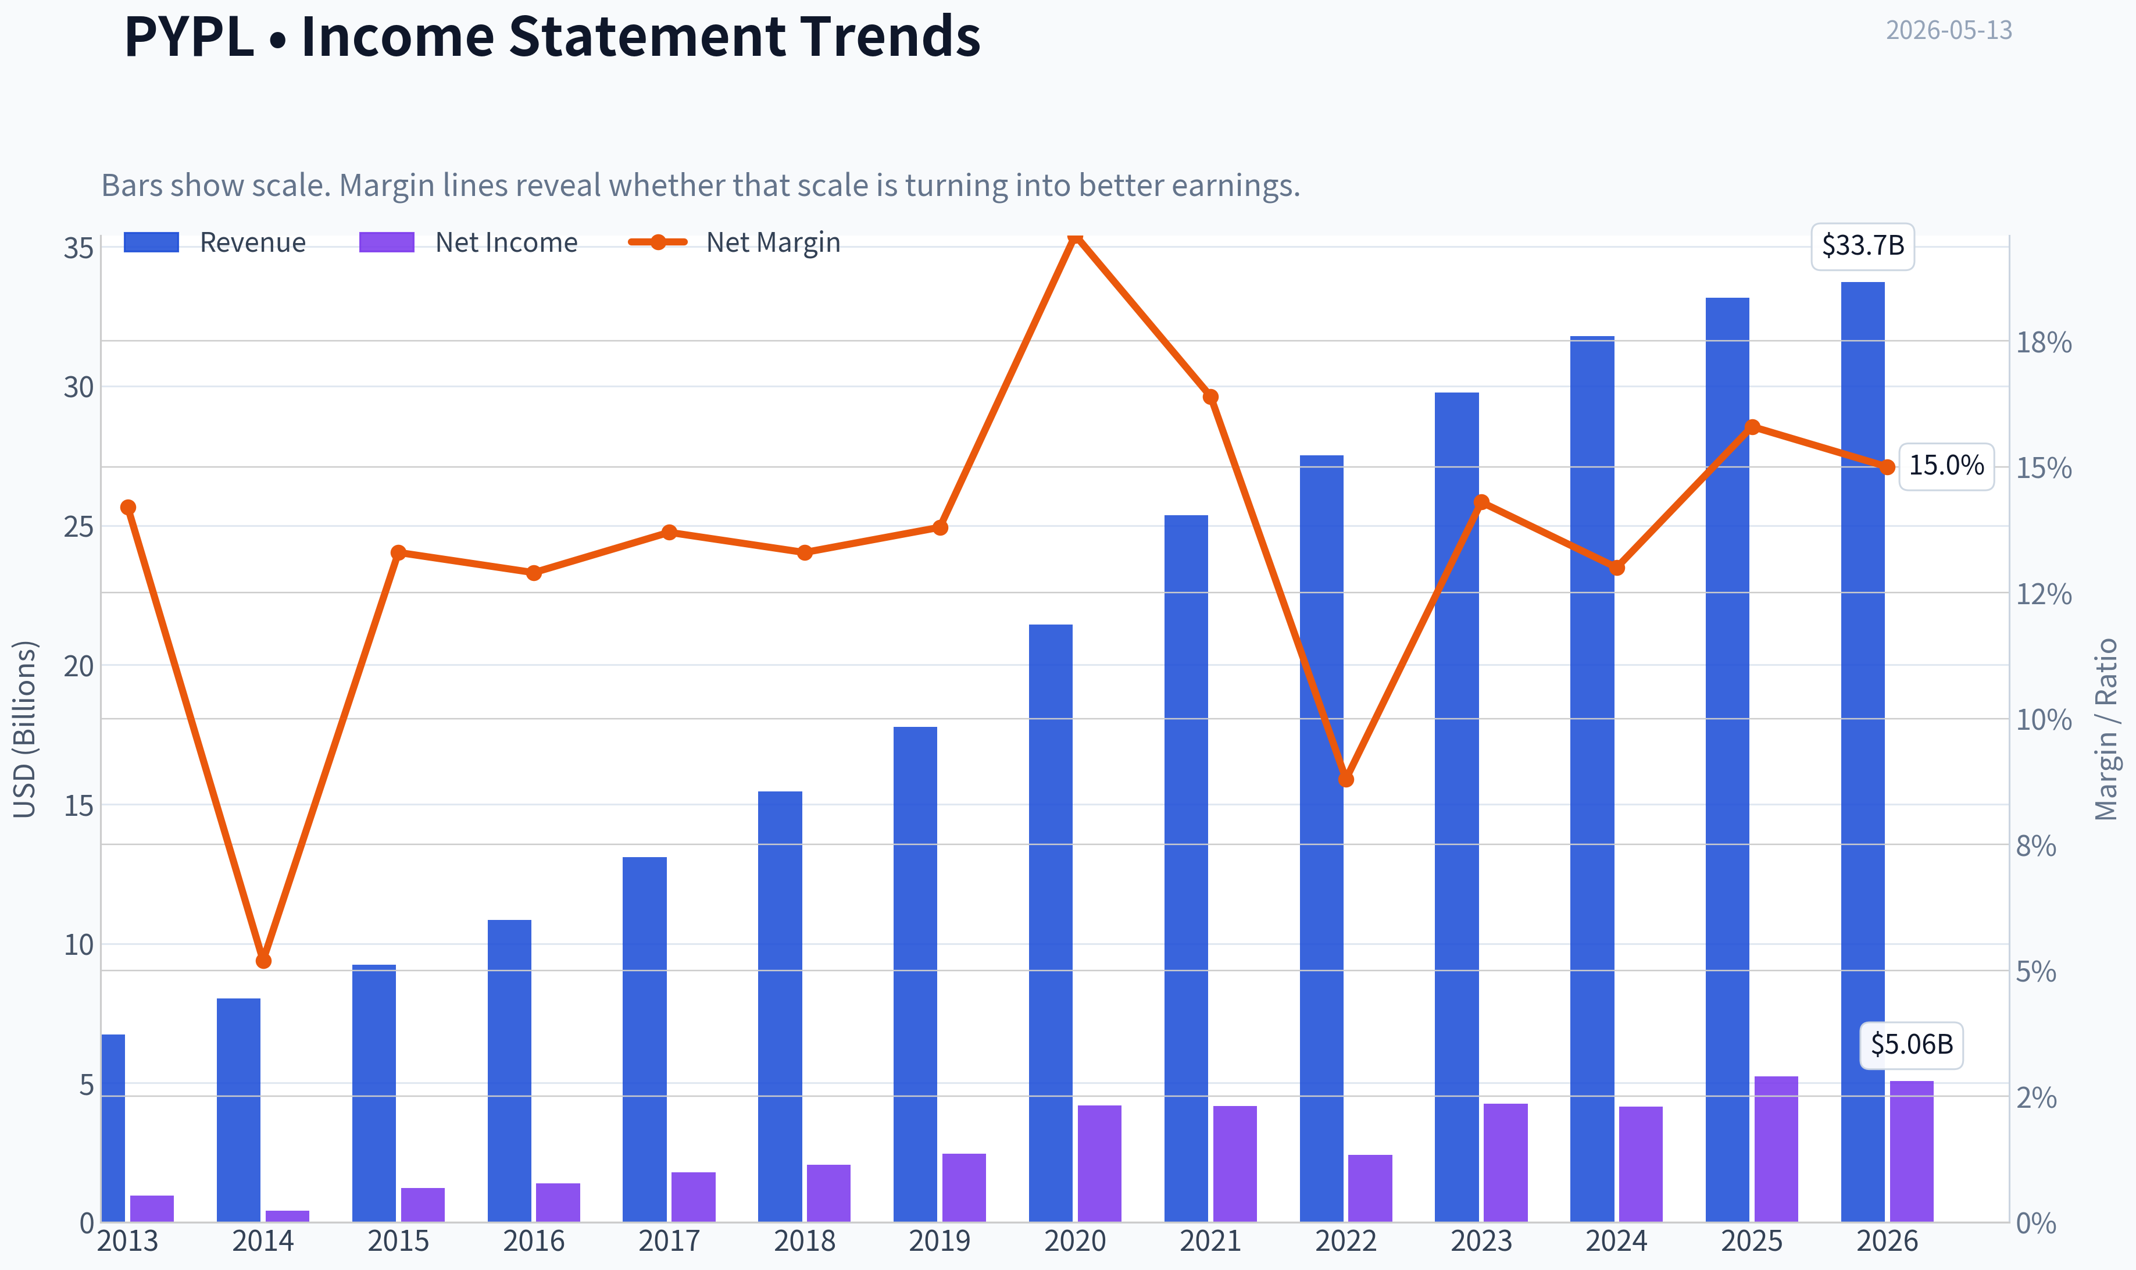Viewport: 2136px width, 1270px height.
Task: Click the 2022 revenue bar
Action: click(1321, 839)
